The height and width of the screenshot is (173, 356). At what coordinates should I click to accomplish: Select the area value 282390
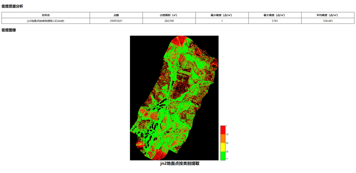pos(169,21)
